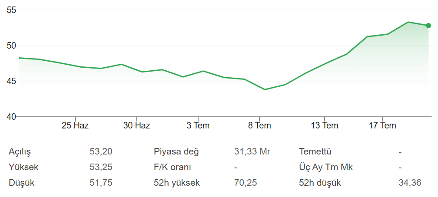The image size is (438, 197).
Task: Select the 30 Haz date marker
Action: 136,125
